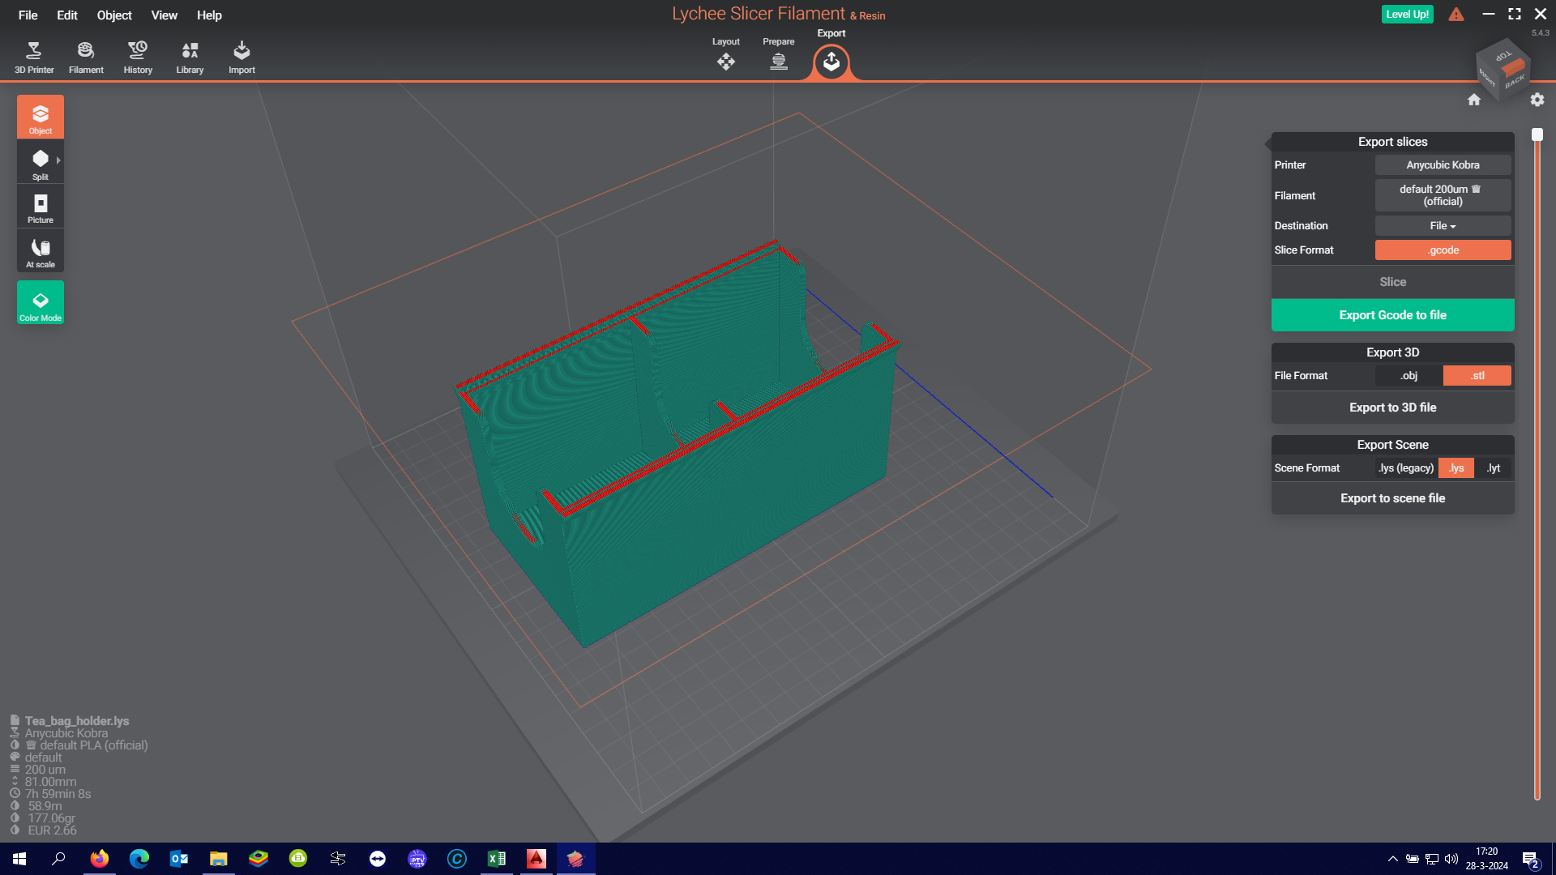The image size is (1556, 875).
Task: Click the layer slider handle at top
Action: [x=1537, y=134]
